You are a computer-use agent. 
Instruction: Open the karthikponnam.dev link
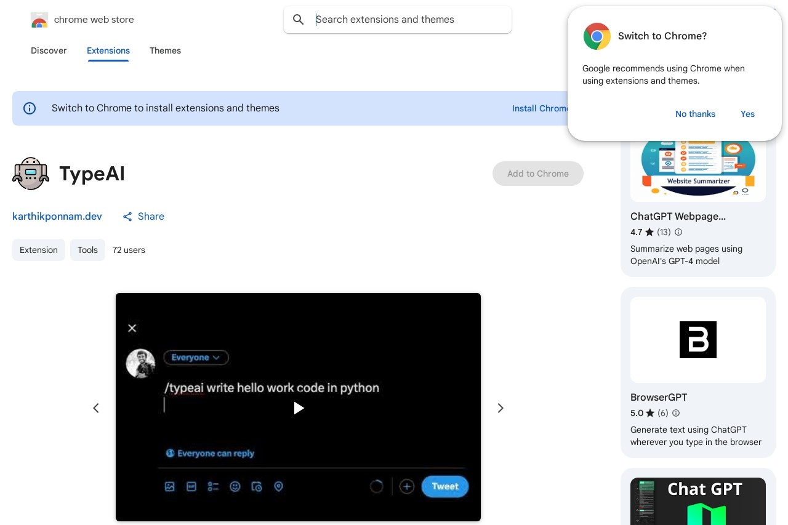57,217
